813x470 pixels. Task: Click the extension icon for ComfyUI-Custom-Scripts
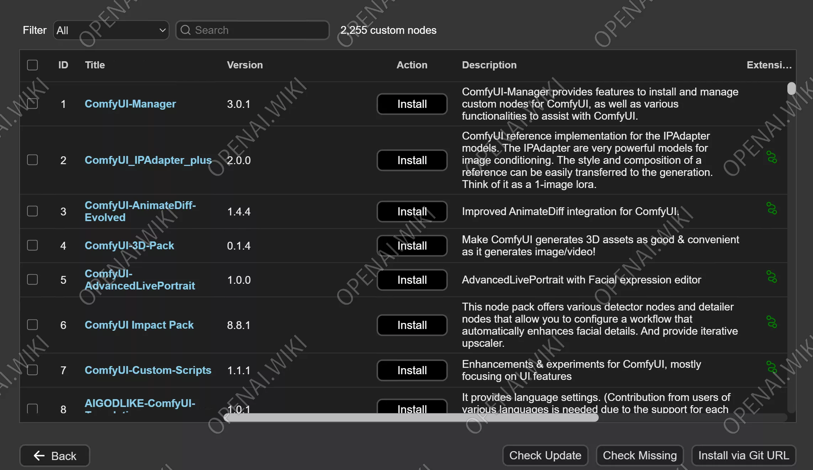pos(772,367)
